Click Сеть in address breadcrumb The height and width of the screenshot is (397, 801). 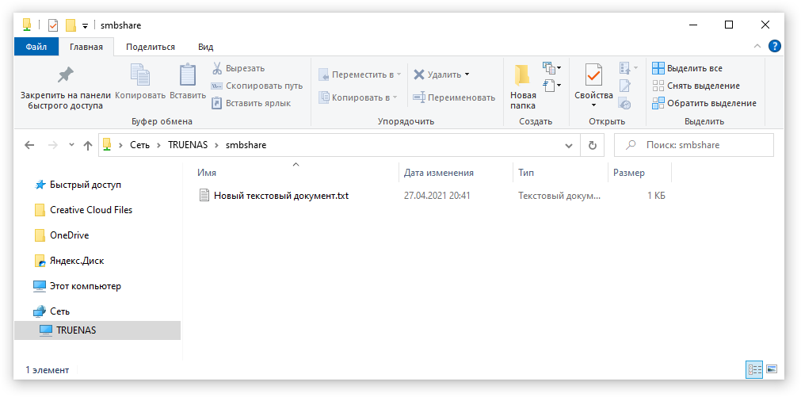pyautogui.click(x=140, y=145)
